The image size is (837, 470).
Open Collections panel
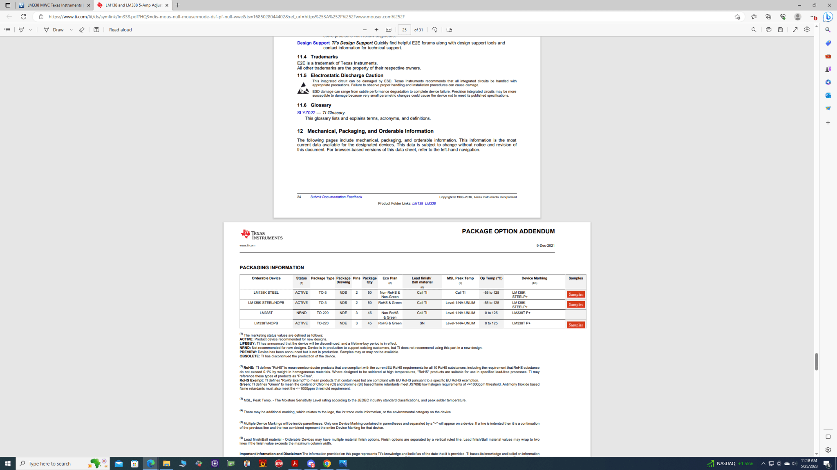[x=768, y=17]
